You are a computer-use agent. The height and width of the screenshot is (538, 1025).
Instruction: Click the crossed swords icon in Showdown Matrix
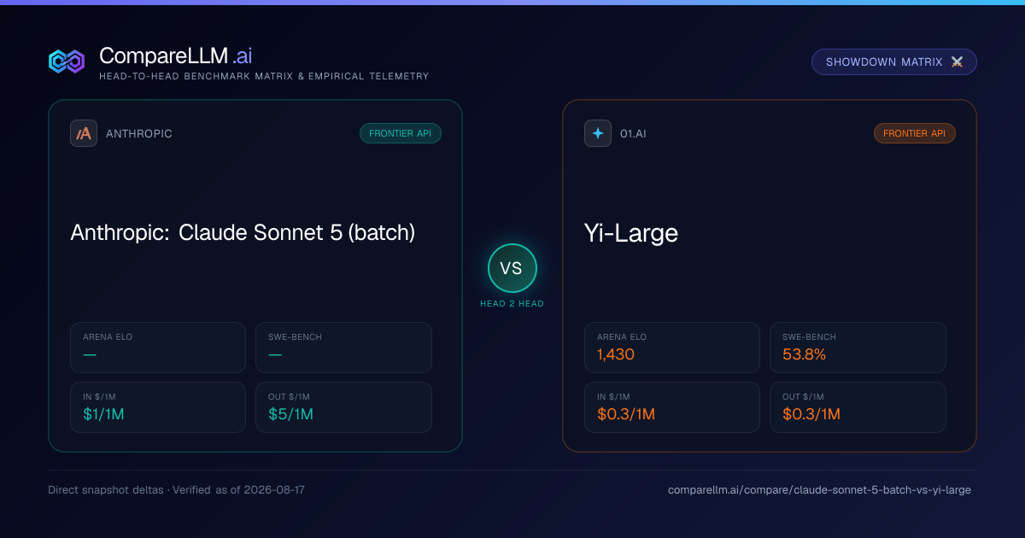[957, 62]
